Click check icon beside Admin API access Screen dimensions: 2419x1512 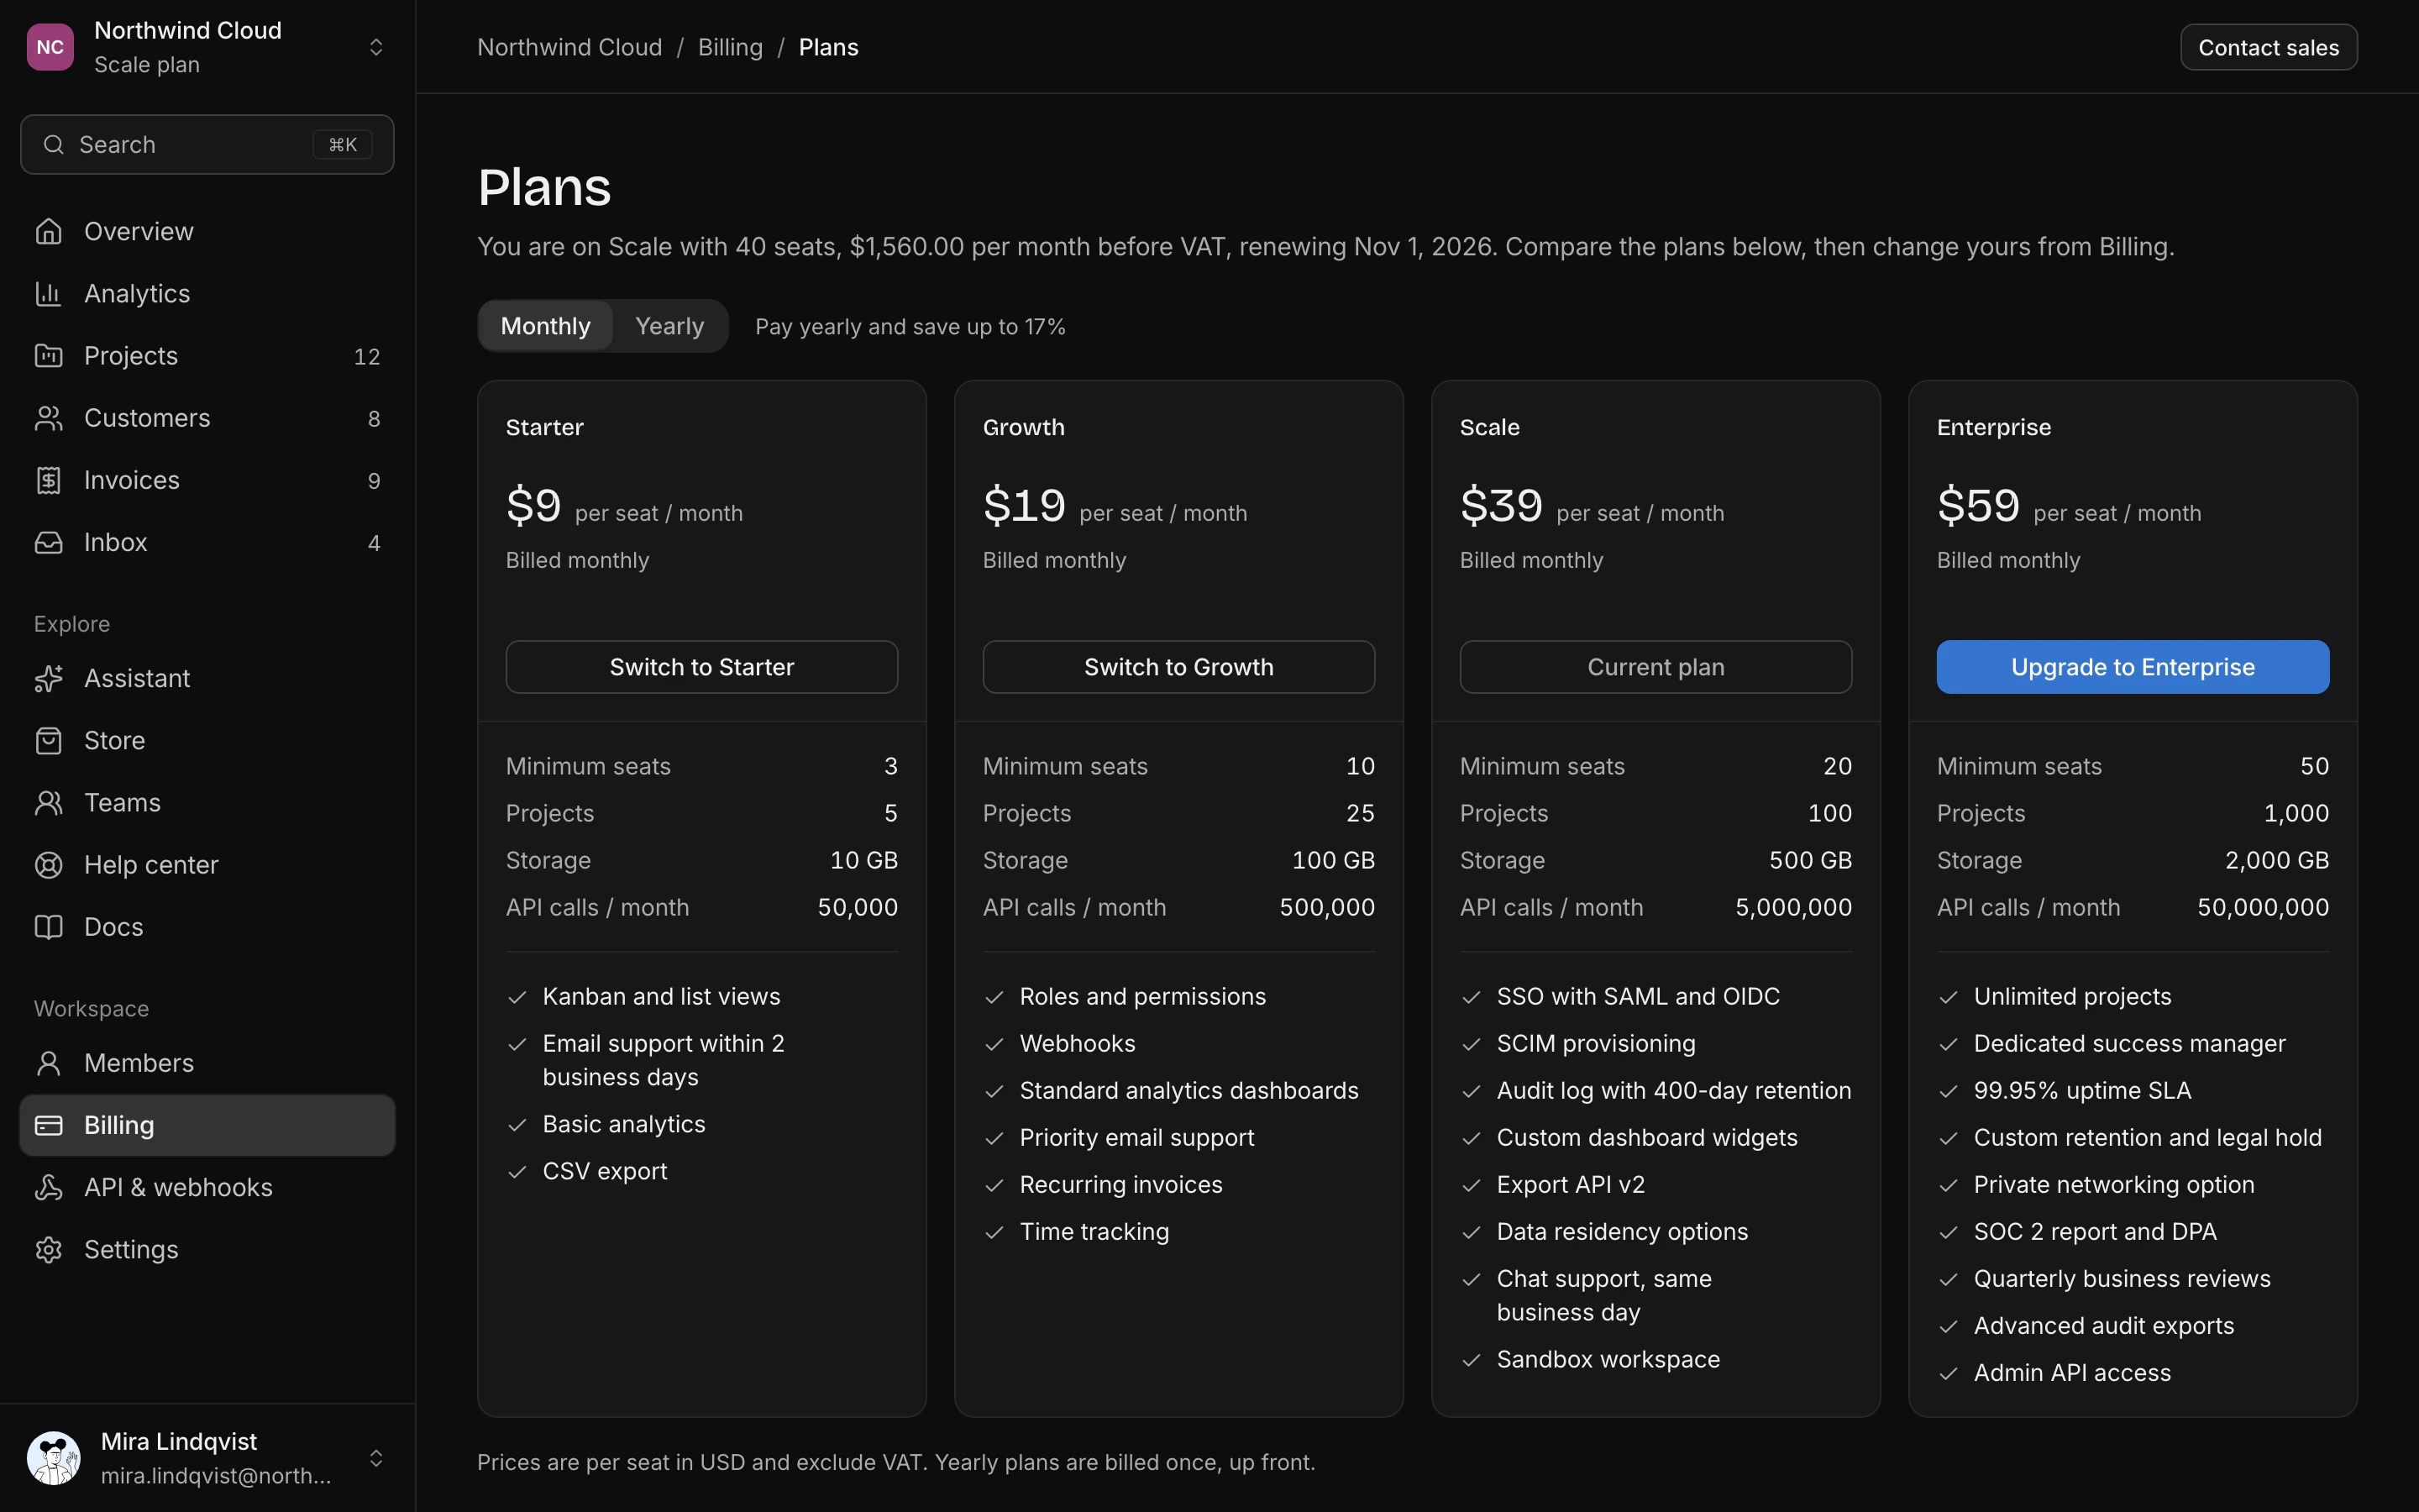(x=1947, y=1374)
